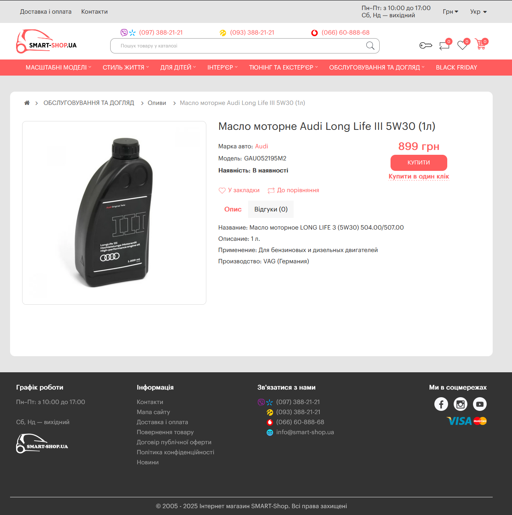The height and width of the screenshot is (515, 512).
Task: Open the Facebook social icon in footer
Action: (x=441, y=404)
